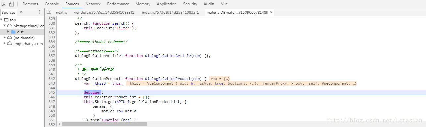Toggle the device toolbar icon

[12, 4]
